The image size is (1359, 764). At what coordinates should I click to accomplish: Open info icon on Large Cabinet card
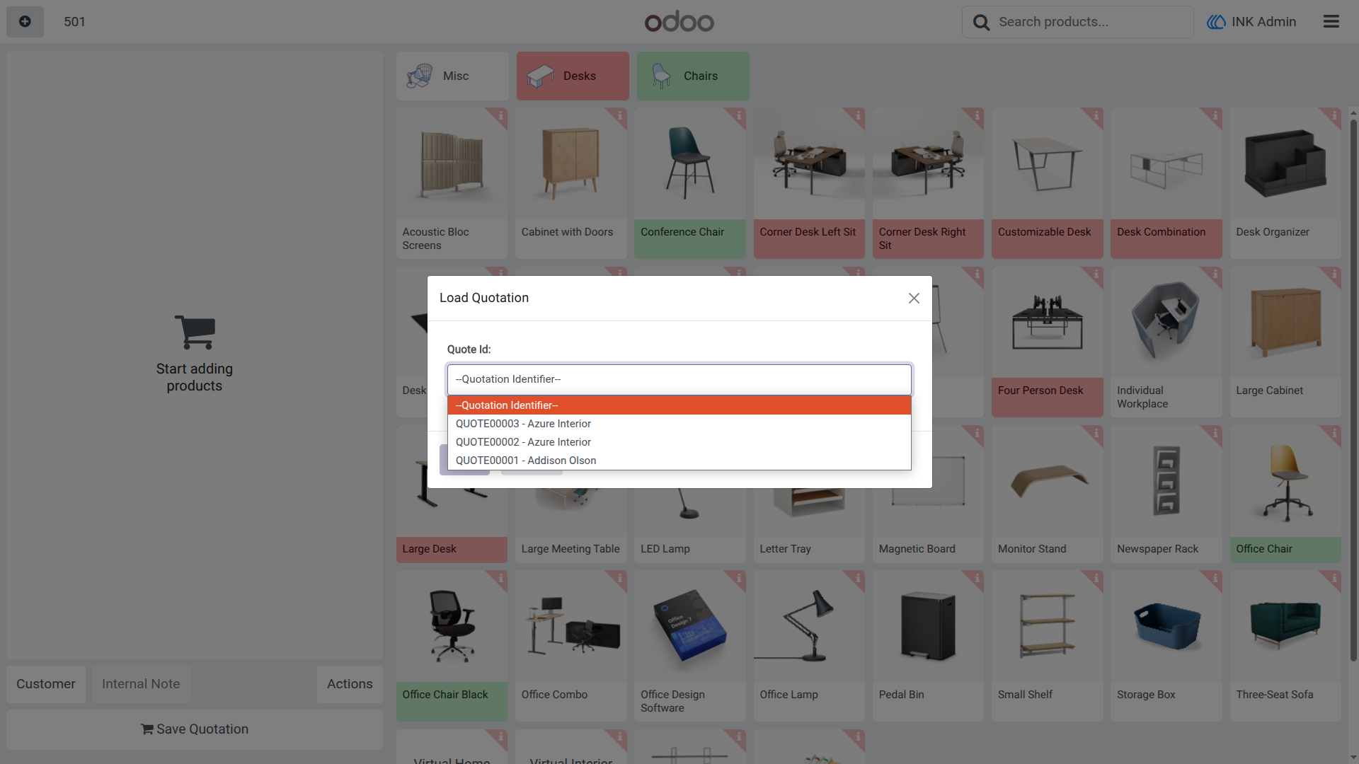1334,274
